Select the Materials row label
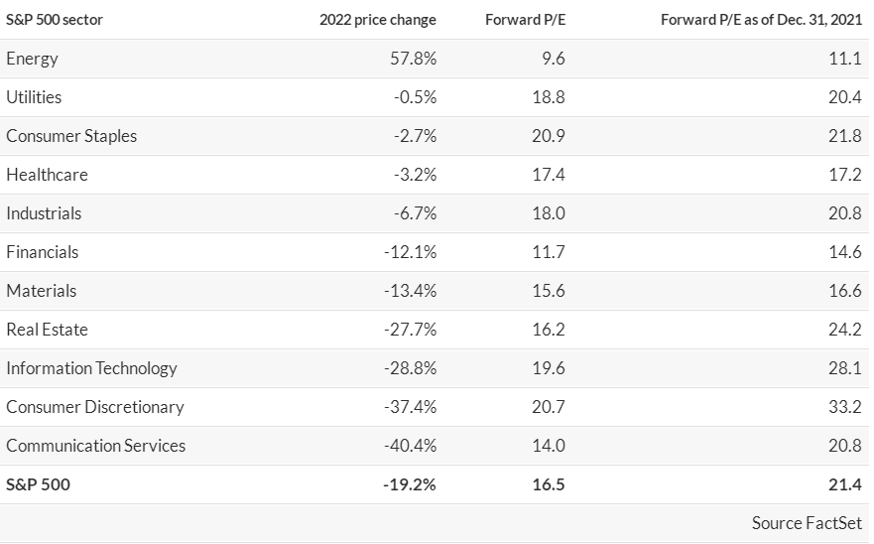The height and width of the screenshot is (544, 874). tap(42, 291)
